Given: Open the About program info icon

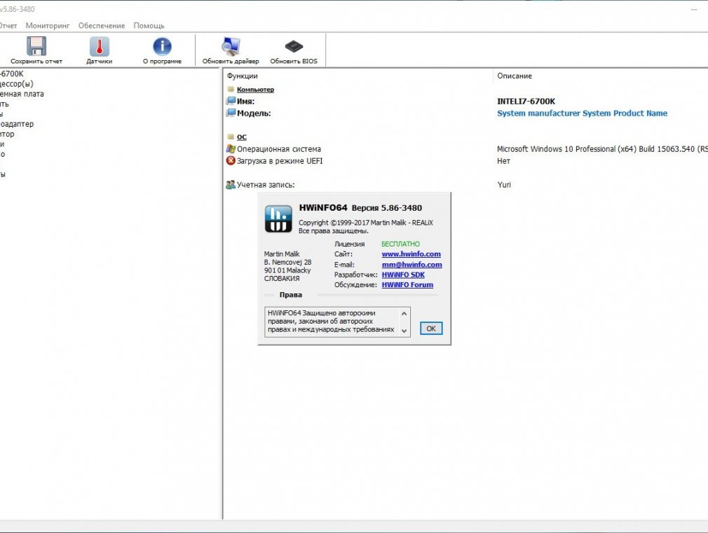Looking at the screenshot, I should (x=162, y=46).
